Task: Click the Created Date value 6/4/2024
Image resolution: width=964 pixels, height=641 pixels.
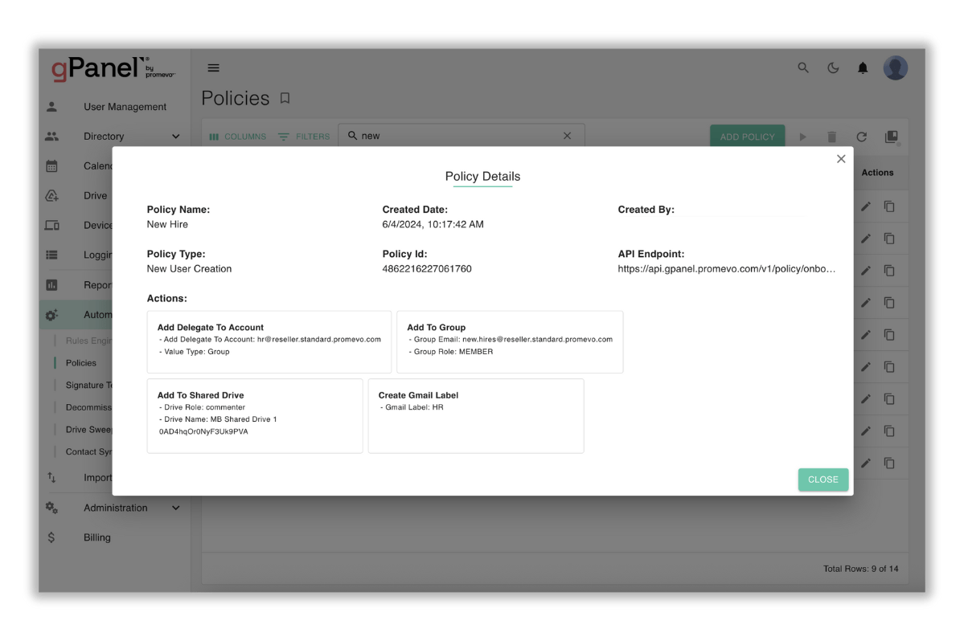Action: coord(433,225)
